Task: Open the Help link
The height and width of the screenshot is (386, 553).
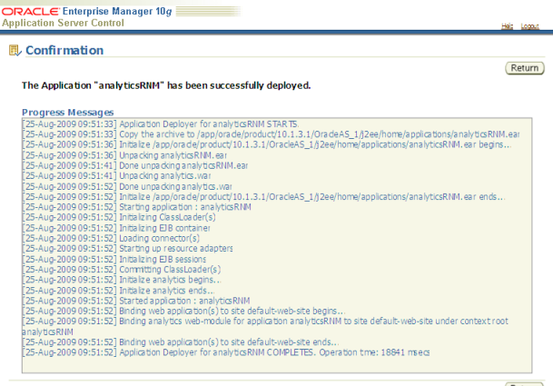Action: pyautogui.click(x=508, y=26)
